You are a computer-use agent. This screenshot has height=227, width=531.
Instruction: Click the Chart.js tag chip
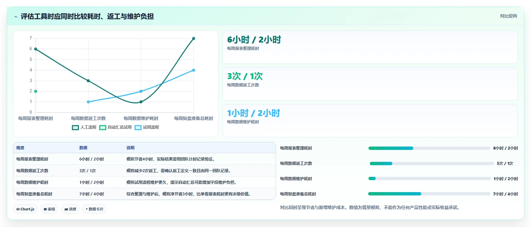click(25, 209)
